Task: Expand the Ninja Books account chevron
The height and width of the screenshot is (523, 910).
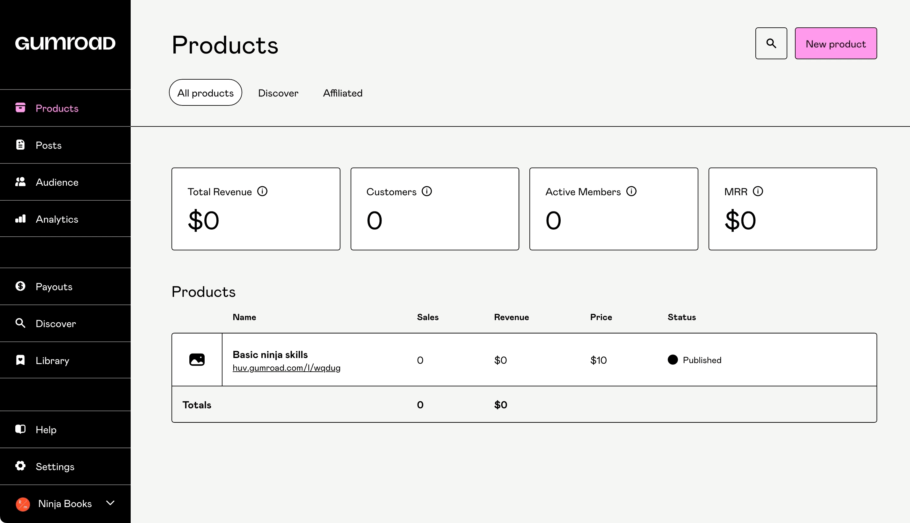Action: pyautogui.click(x=110, y=503)
